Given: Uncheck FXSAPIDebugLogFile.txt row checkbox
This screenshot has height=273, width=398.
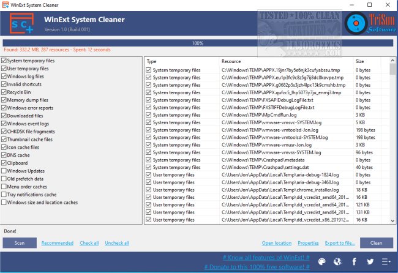Looking at the screenshot, I should pos(149,100).
